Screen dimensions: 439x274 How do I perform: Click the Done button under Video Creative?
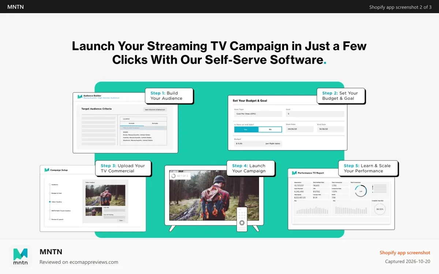click(121, 220)
